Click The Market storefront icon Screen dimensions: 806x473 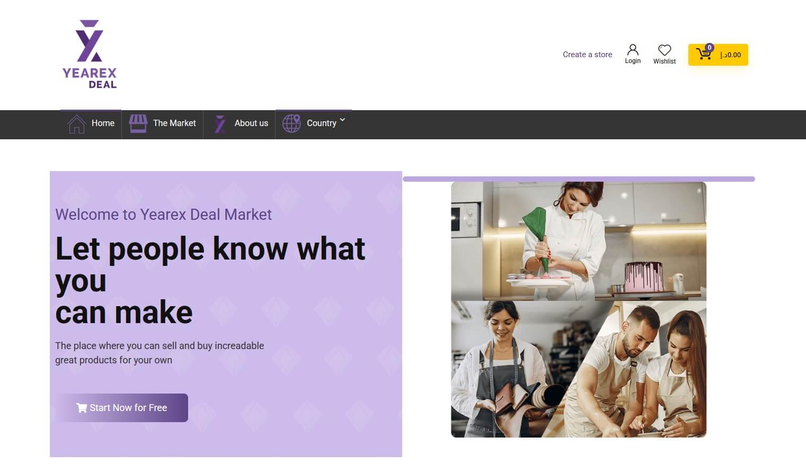tap(138, 123)
